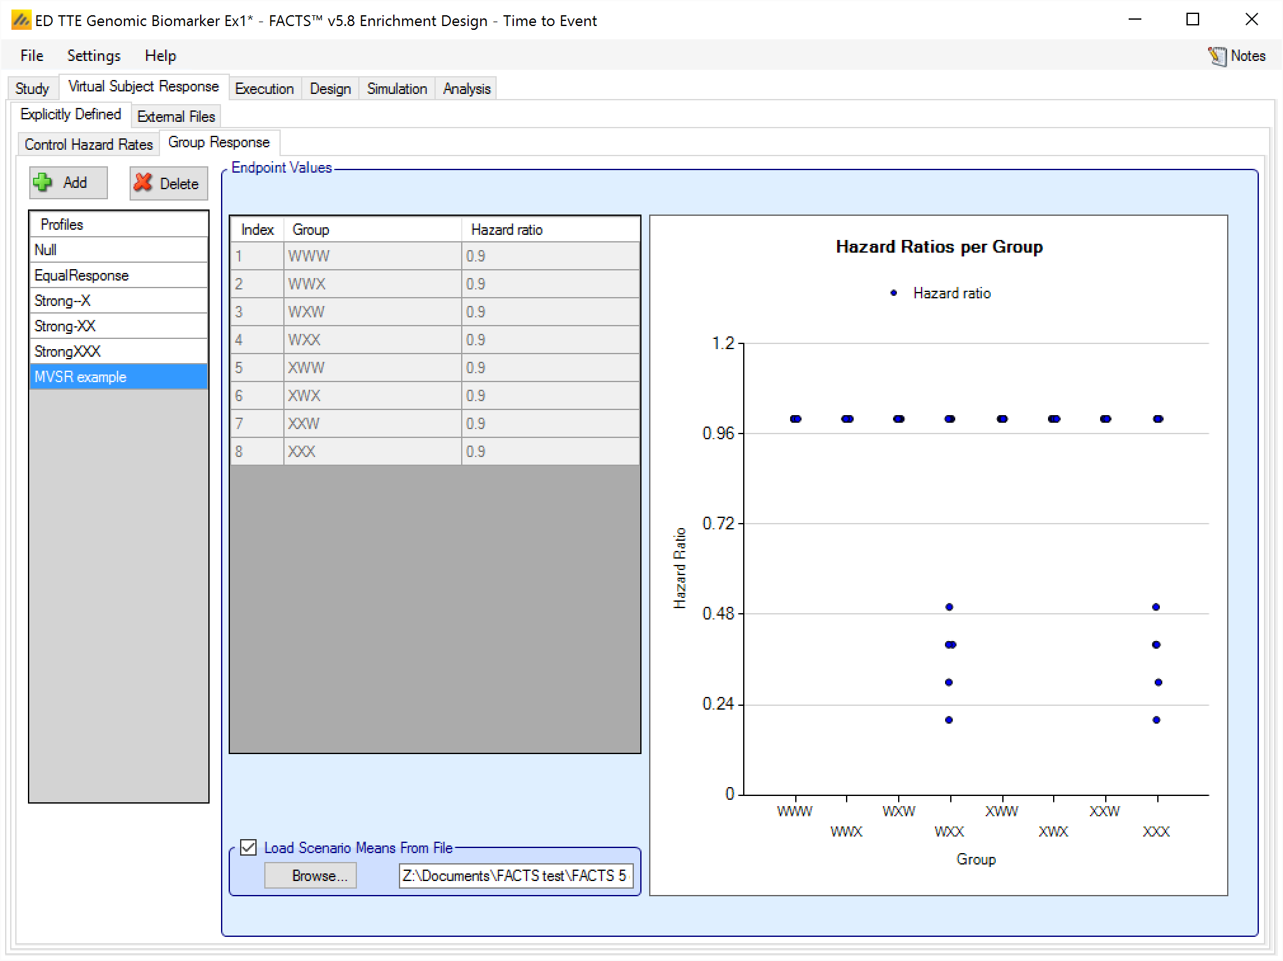Click the green plus Add icon
The width and height of the screenshot is (1283, 961).
[43, 183]
